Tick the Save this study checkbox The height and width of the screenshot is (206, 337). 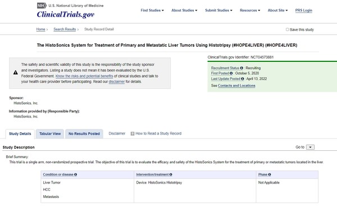pos(288,29)
